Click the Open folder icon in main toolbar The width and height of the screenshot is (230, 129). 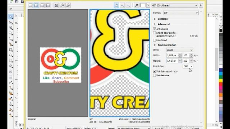coord(17,1)
